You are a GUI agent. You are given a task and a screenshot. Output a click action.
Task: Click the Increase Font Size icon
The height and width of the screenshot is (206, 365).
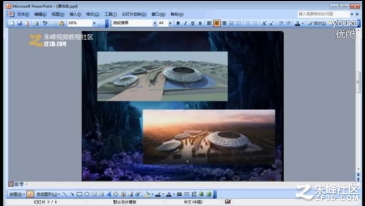264,23
